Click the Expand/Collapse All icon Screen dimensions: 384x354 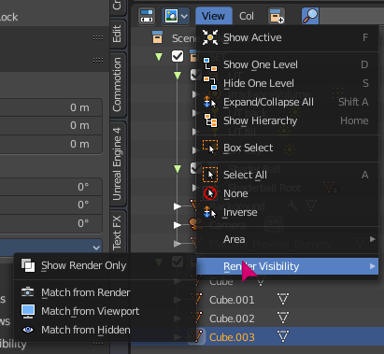pyautogui.click(x=210, y=102)
